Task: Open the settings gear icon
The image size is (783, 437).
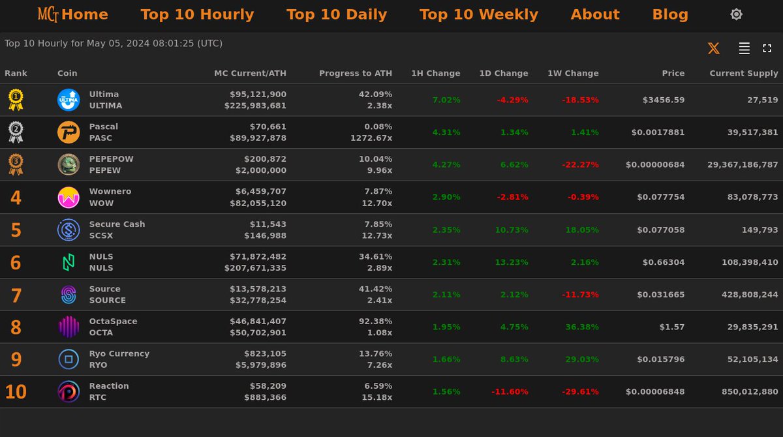Action: click(736, 14)
